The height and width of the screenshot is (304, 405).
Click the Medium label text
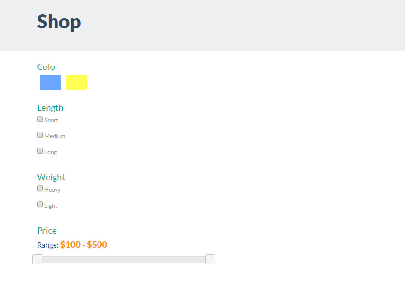(x=55, y=136)
